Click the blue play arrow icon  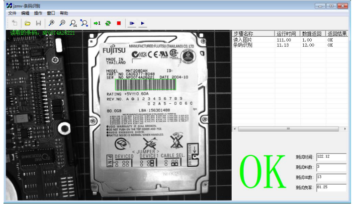143,23
